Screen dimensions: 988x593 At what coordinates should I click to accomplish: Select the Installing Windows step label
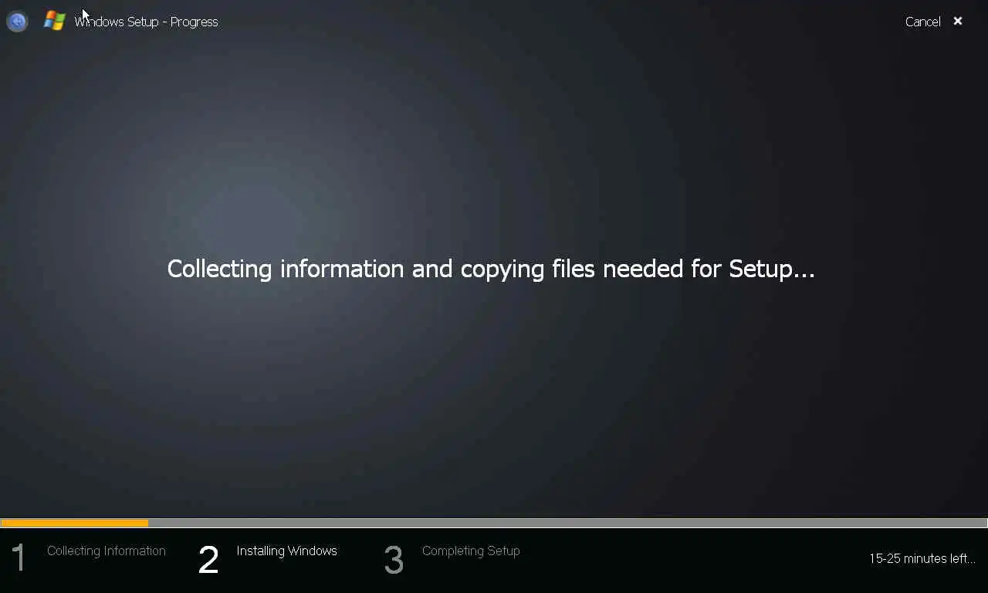287,551
